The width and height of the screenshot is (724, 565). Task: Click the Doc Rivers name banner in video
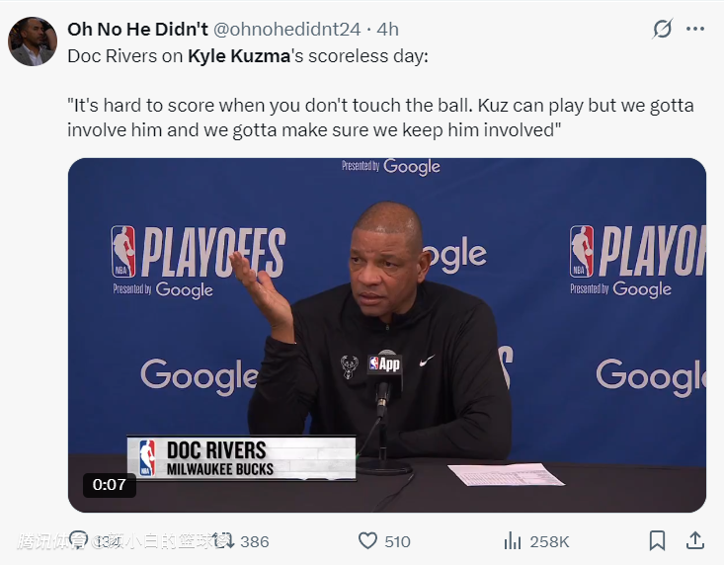242,458
